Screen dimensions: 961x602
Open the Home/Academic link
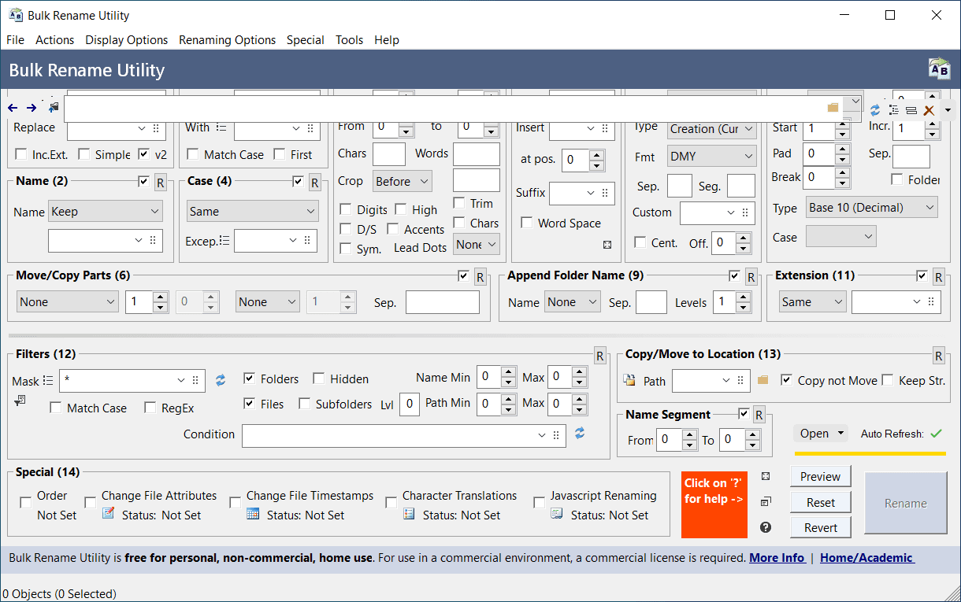pyautogui.click(x=866, y=557)
